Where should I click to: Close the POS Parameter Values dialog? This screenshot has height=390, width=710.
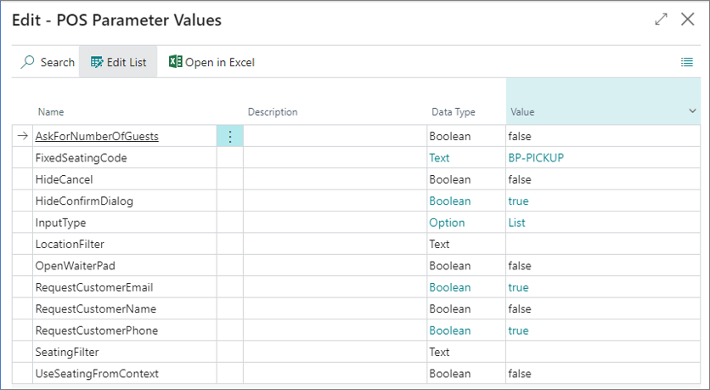(688, 19)
